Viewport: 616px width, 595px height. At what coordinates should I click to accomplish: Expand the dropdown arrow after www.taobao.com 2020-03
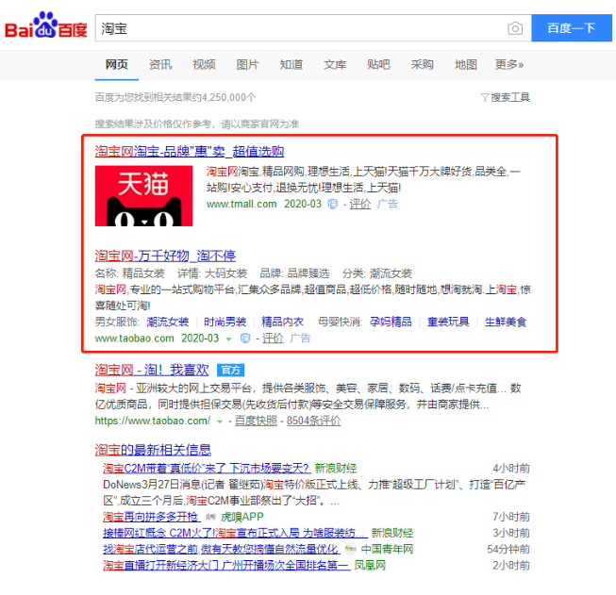tap(229, 339)
